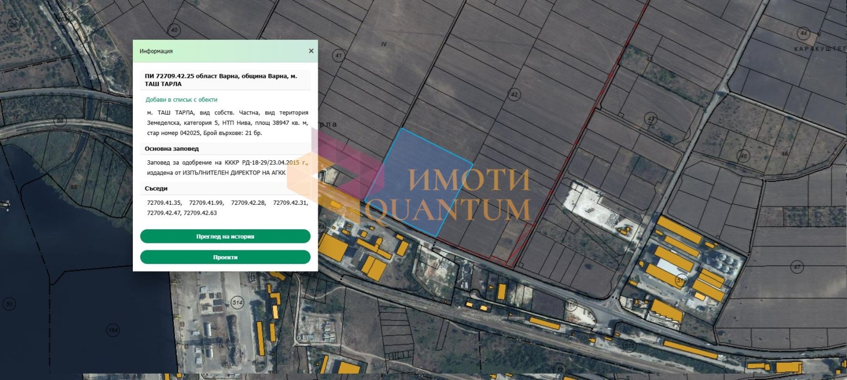This screenshot has width=847, height=380.
Task: Click the 'Основна заповед' section heading
Action: tap(172, 149)
